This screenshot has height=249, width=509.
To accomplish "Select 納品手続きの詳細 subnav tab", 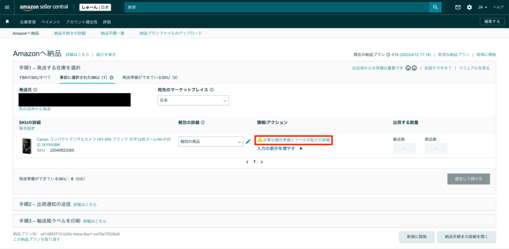I will click(x=70, y=33).
